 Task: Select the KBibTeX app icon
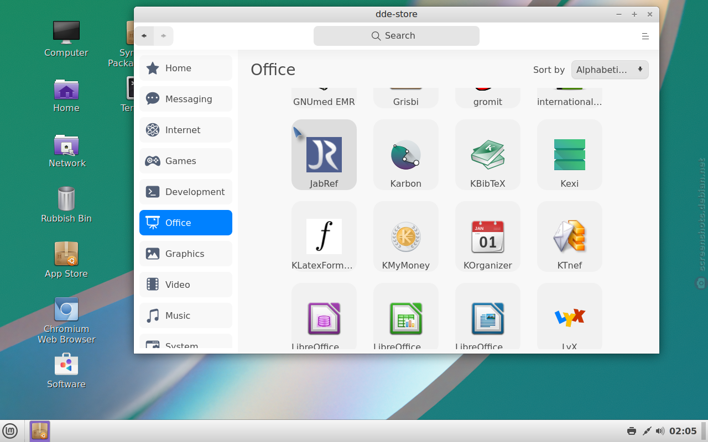pyautogui.click(x=488, y=155)
